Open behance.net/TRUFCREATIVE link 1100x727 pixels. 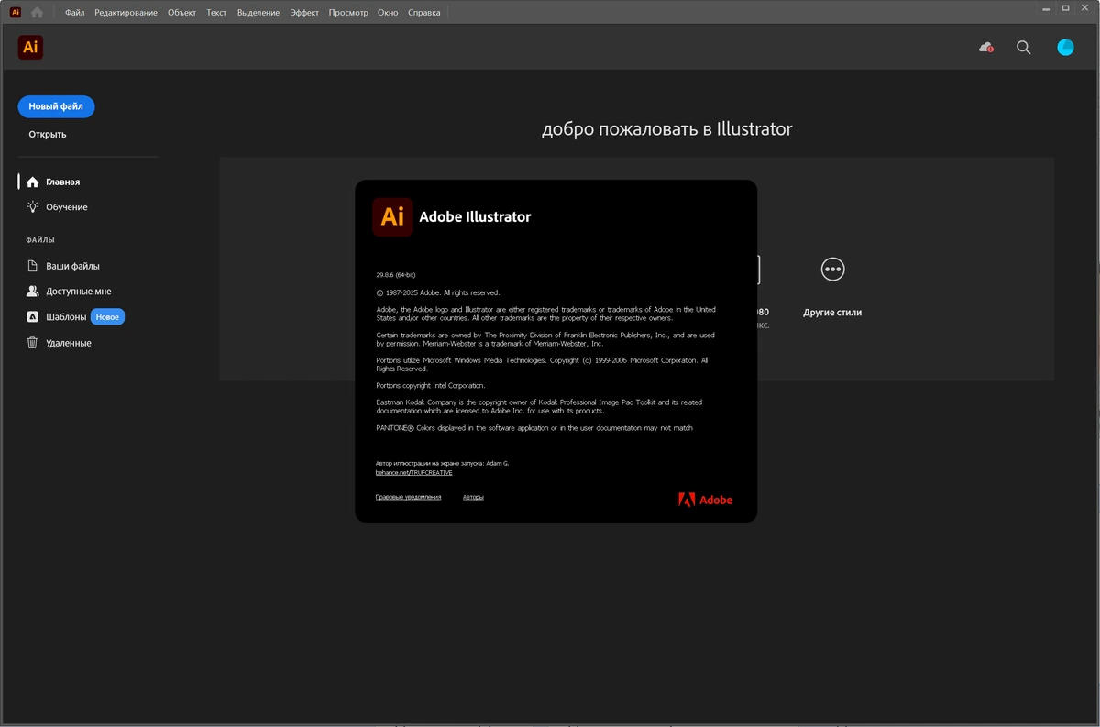[x=413, y=473]
